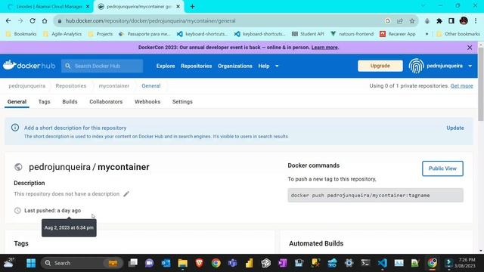This screenshot has width=484, height=272.
Task: Click the globe public repository icon
Action: tap(18, 167)
